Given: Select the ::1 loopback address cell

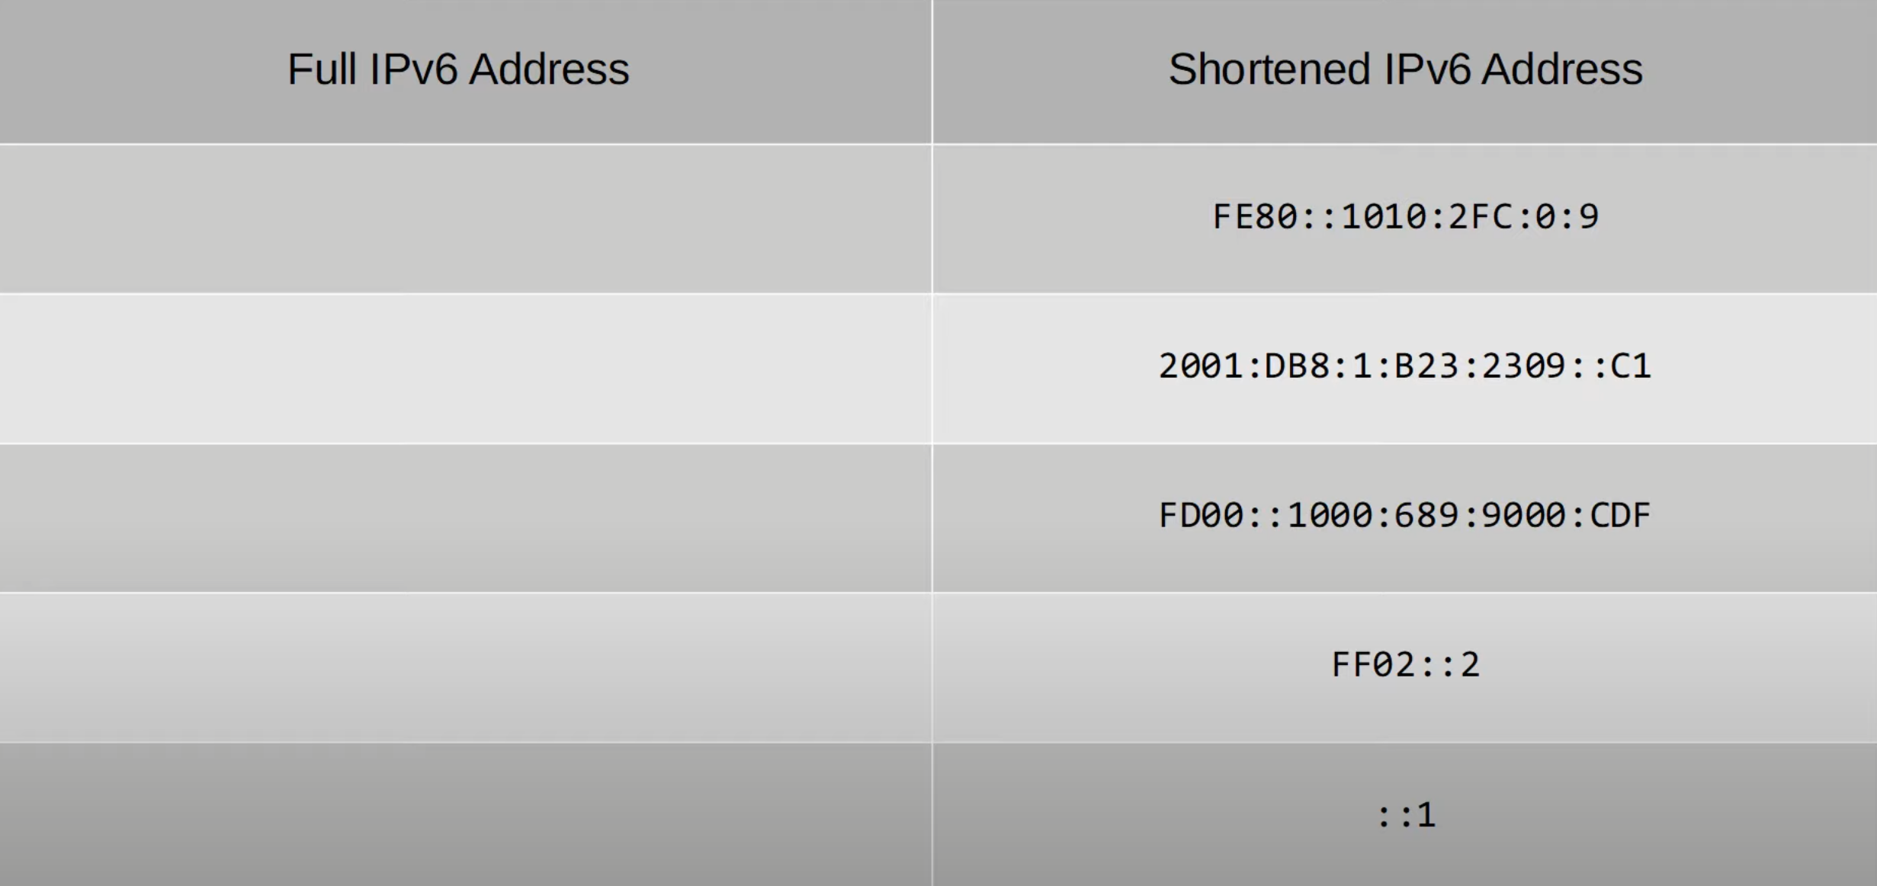Looking at the screenshot, I should pyautogui.click(x=1405, y=814).
